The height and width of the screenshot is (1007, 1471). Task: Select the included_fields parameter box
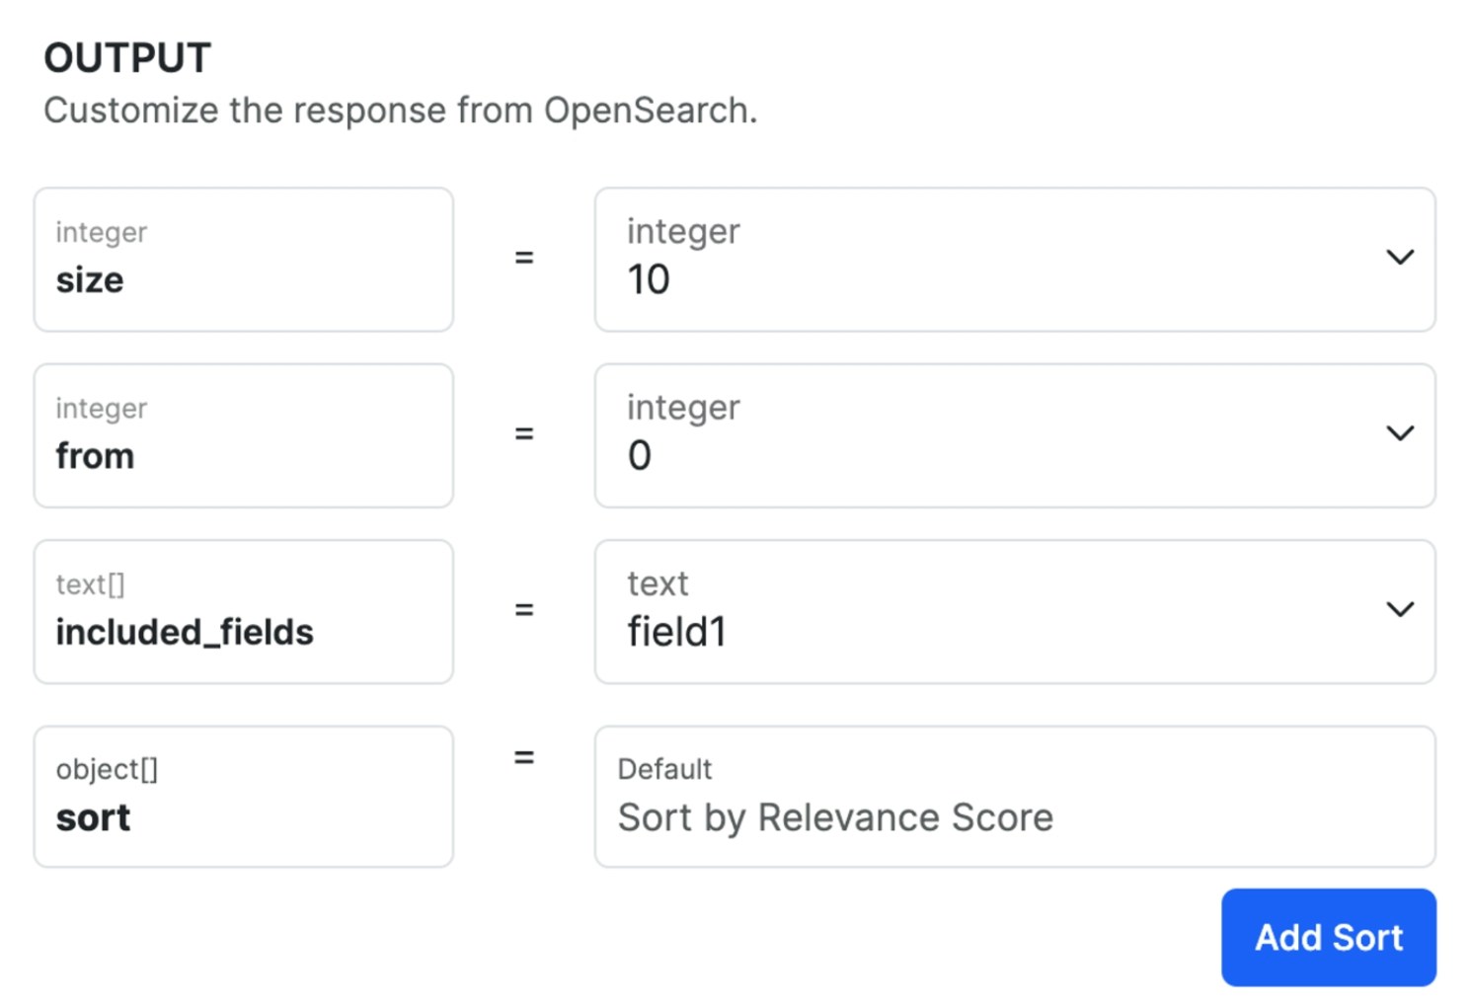243,611
